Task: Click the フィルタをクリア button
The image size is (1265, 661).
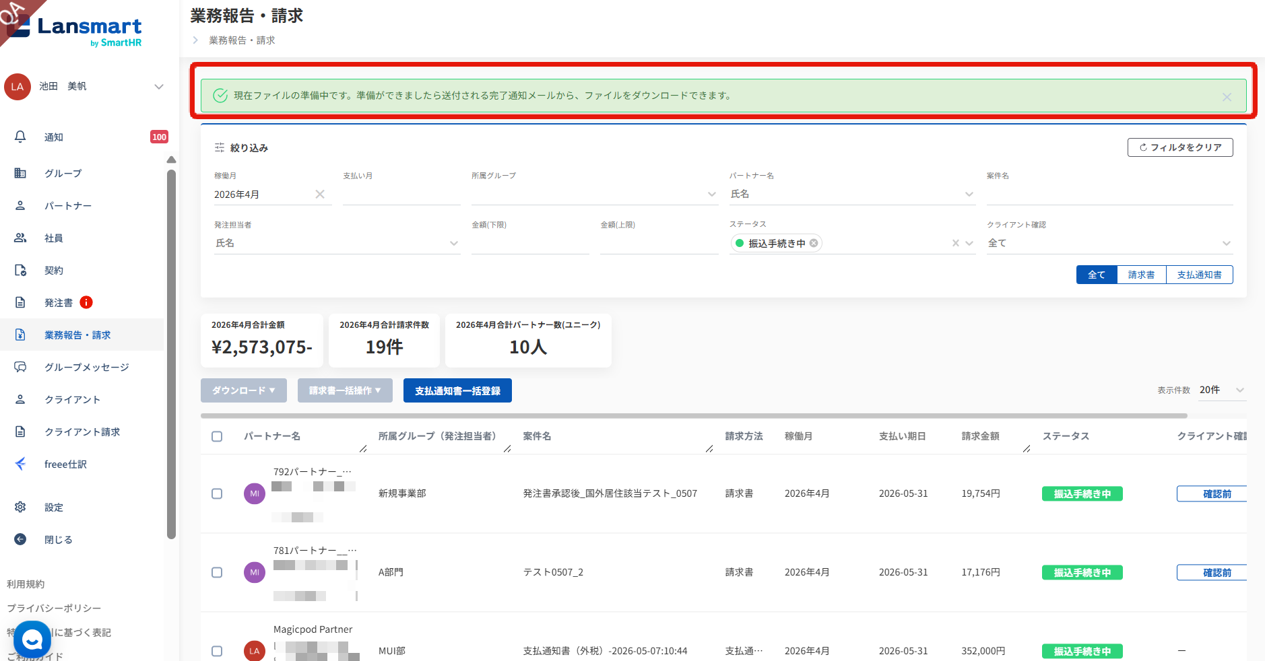Action: [x=1180, y=147]
